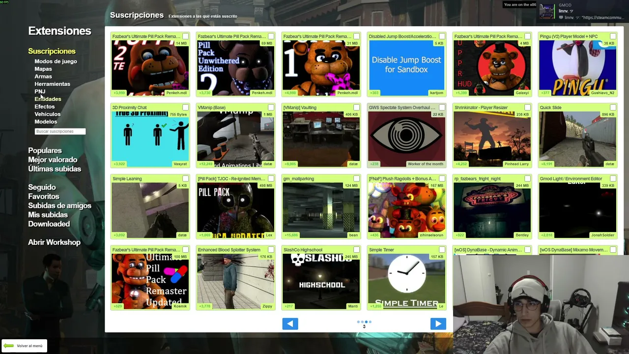
Task: Select the 3D Proximity Chat checkbox
Action: [x=186, y=108]
